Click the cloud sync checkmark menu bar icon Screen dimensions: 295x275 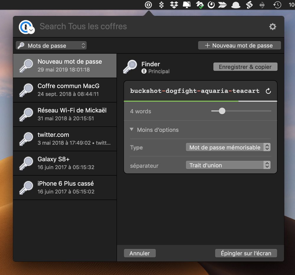200,5
